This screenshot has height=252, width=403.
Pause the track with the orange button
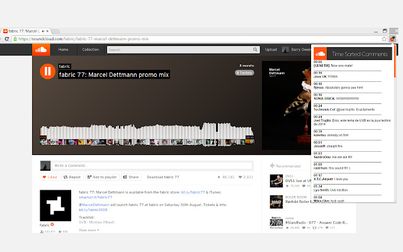48,71
